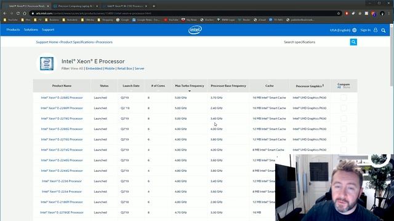Tick compare checkbox for Xeon E-2288G
The image size is (394, 221).
tap(344, 98)
